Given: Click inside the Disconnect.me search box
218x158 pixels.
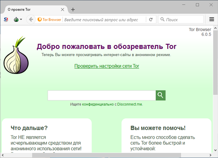Looking at the screenshot, I should coord(101,95).
